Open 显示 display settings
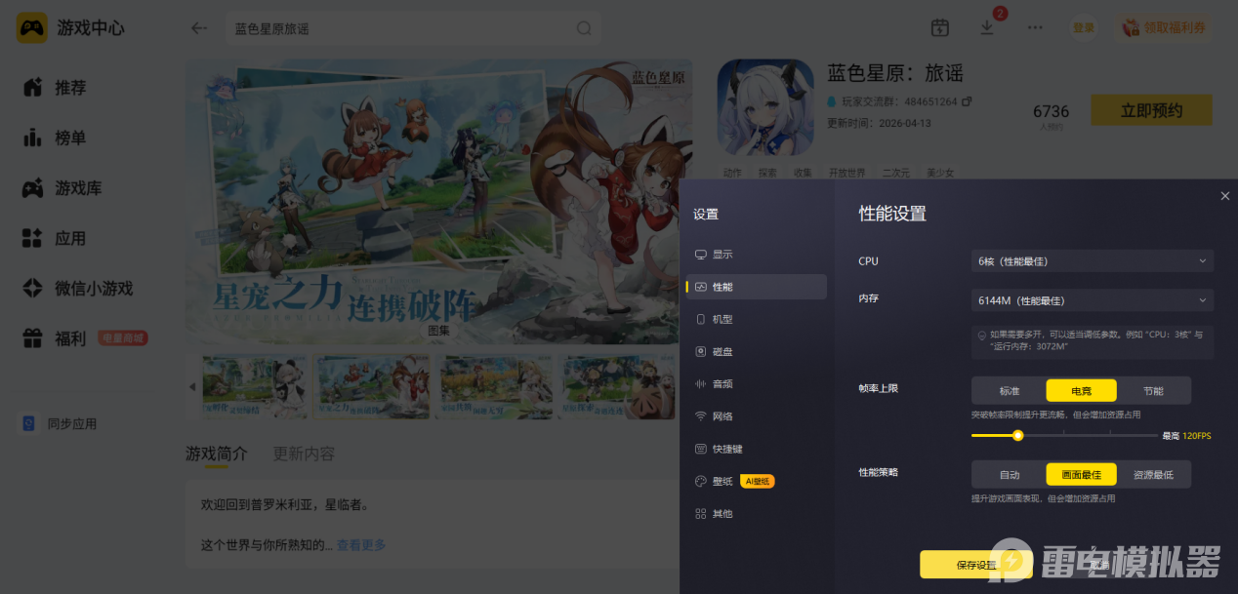The height and width of the screenshot is (594, 1238). [756, 255]
